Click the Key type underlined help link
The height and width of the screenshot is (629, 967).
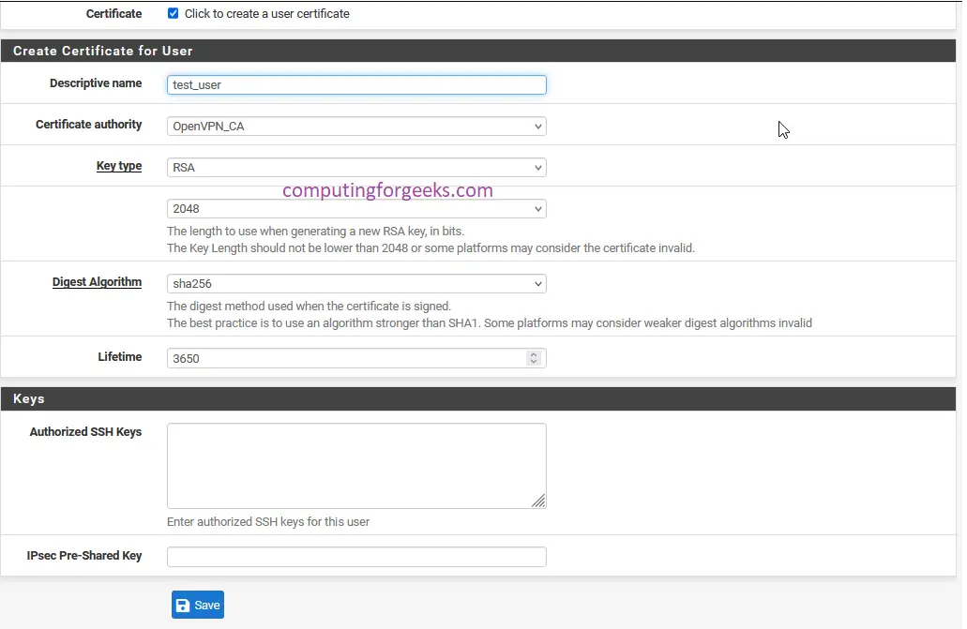coord(119,165)
